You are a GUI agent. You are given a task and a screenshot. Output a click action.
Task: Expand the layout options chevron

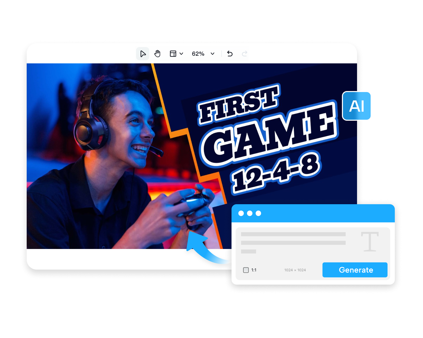[181, 54]
